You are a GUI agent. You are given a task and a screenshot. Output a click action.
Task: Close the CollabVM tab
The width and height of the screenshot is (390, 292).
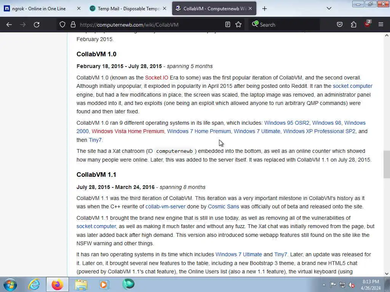tap(250, 8)
